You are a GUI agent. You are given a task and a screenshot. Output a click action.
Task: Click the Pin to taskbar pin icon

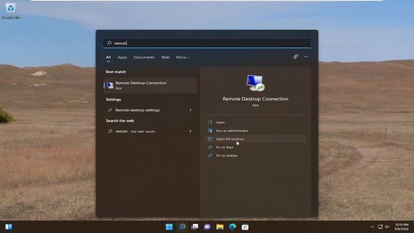pyautogui.click(x=210, y=155)
